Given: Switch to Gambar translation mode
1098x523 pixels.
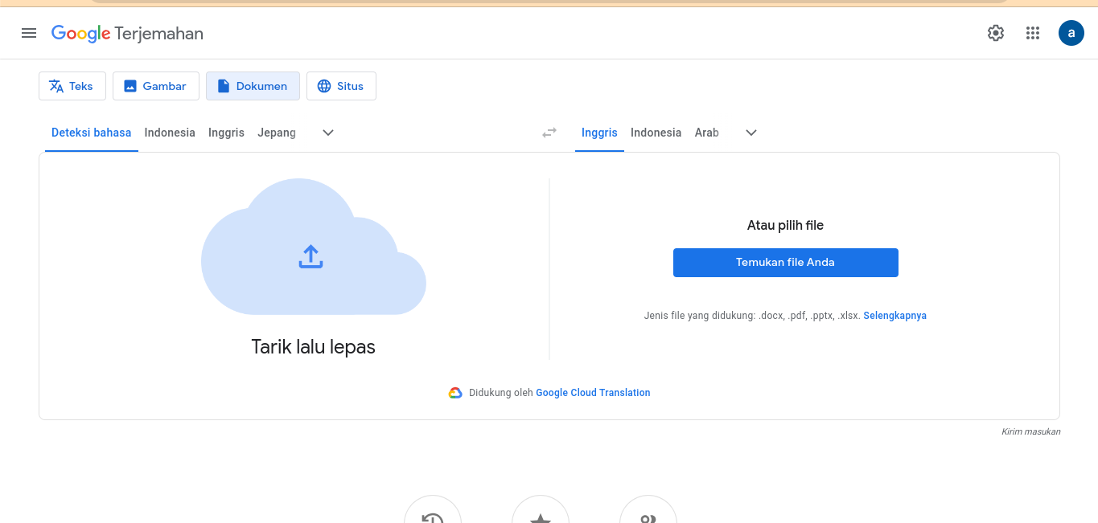Looking at the screenshot, I should [x=156, y=86].
